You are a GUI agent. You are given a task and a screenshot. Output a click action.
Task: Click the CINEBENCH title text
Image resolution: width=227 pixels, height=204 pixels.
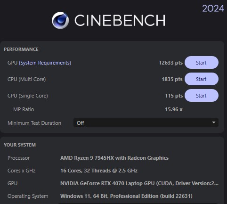click(x=120, y=20)
